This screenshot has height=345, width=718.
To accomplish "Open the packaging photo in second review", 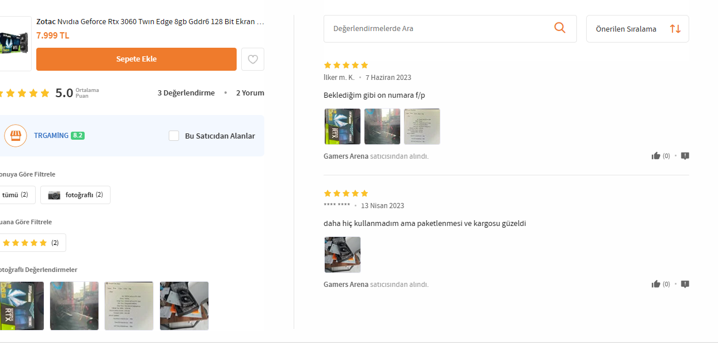I will 343,255.
